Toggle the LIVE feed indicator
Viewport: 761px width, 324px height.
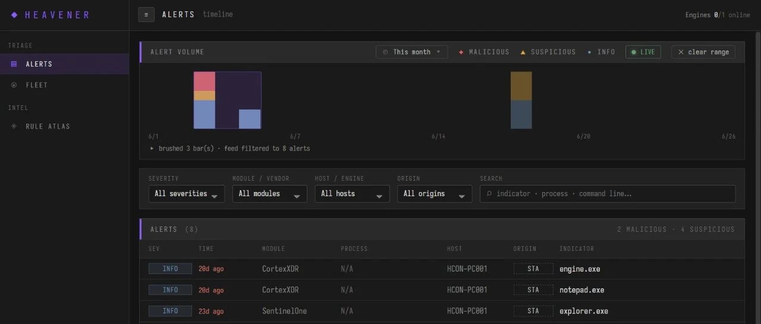click(x=643, y=52)
